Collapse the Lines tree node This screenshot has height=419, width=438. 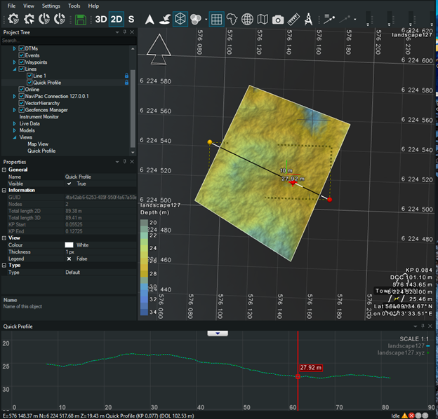pos(14,69)
